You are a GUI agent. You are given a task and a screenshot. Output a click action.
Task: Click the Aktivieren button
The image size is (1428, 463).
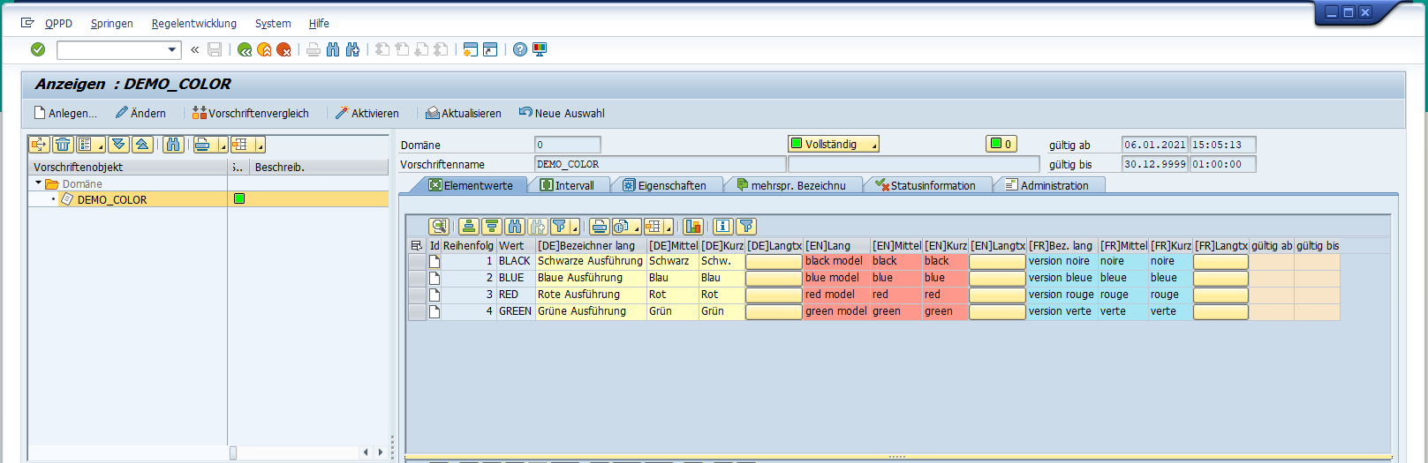[367, 113]
